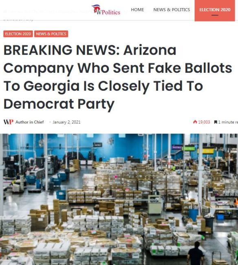The width and height of the screenshot is (238, 265).
Task: Click the underline indicator under ELECTION 2020
Action: (215, 15)
